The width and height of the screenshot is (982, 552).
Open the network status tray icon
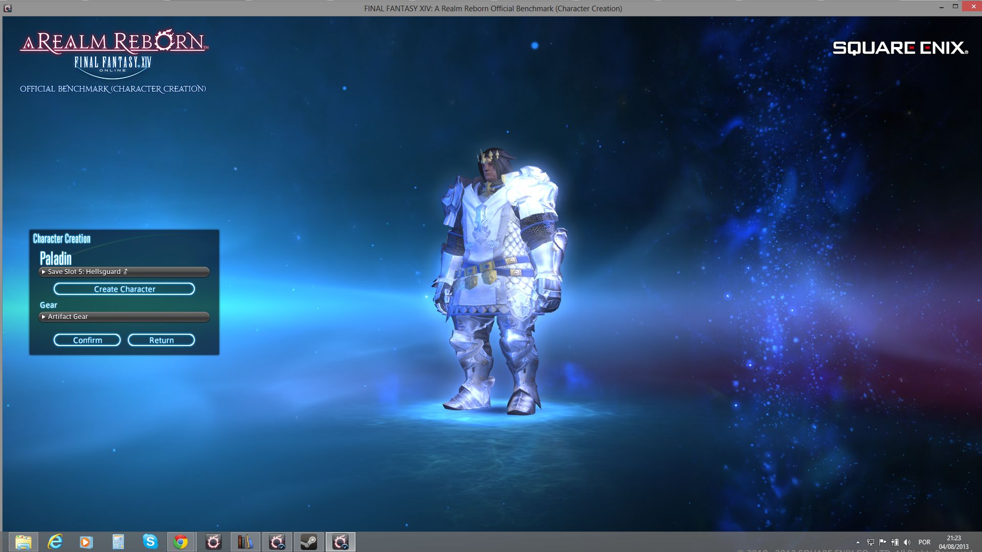click(871, 542)
